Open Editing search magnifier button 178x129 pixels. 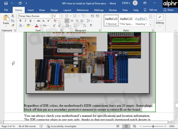[x=160, y=17]
